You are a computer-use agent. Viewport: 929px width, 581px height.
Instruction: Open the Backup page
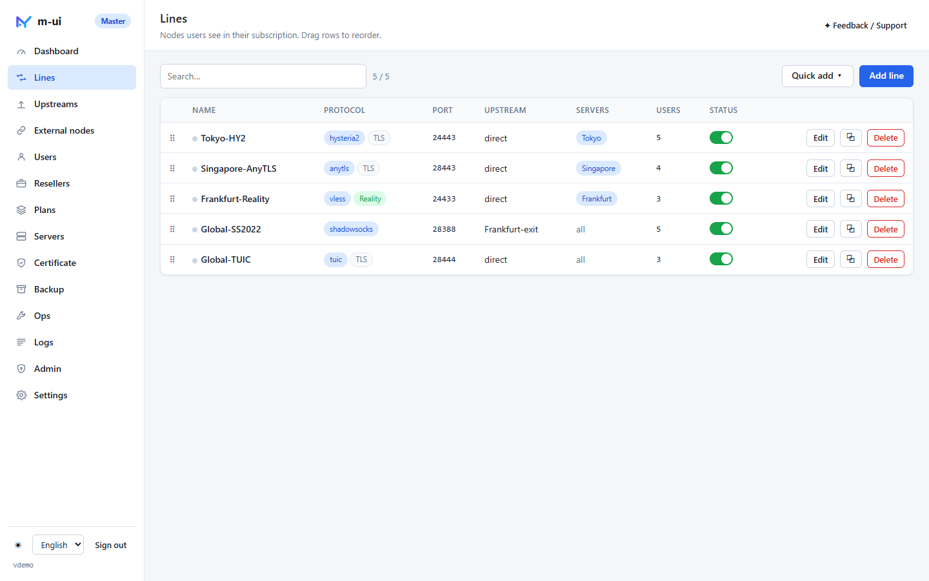click(x=72, y=289)
